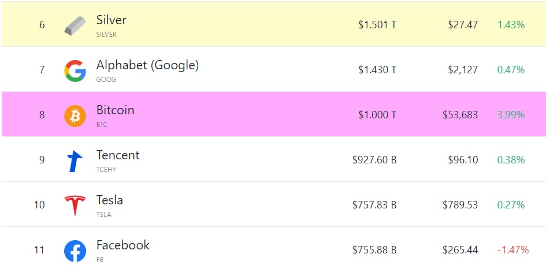Click the silver bar icon
This screenshot has height=269, width=546.
(75, 26)
